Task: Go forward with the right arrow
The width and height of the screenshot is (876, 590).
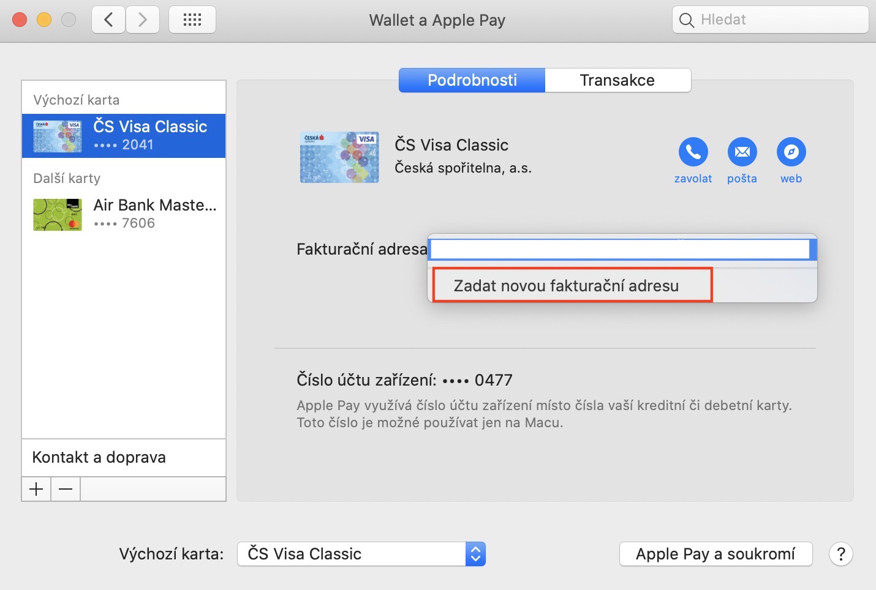Action: pyautogui.click(x=143, y=20)
